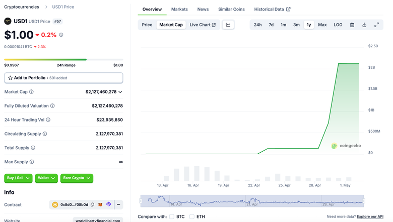The image size is (393, 222).
Task: Toggle the LOG scale option
Action: click(338, 25)
